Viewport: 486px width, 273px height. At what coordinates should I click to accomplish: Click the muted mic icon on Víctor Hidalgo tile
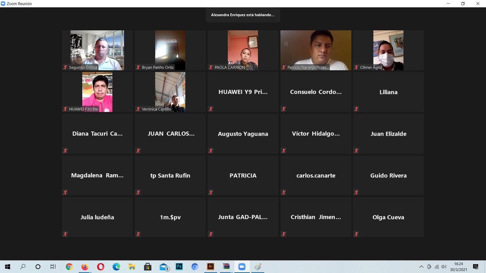point(284,150)
